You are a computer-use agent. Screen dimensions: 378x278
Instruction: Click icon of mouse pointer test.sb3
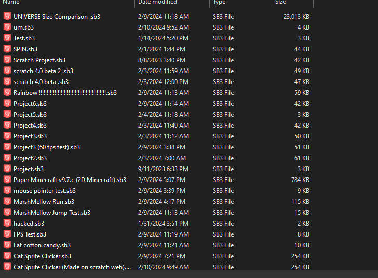[7, 190]
